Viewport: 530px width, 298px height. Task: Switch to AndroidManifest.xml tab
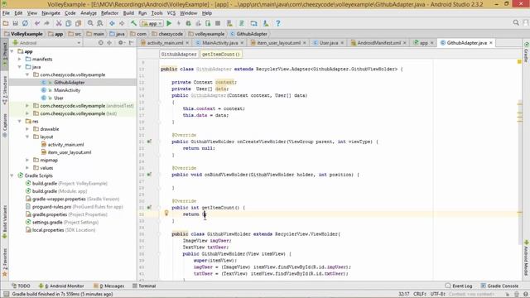tap(379, 43)
